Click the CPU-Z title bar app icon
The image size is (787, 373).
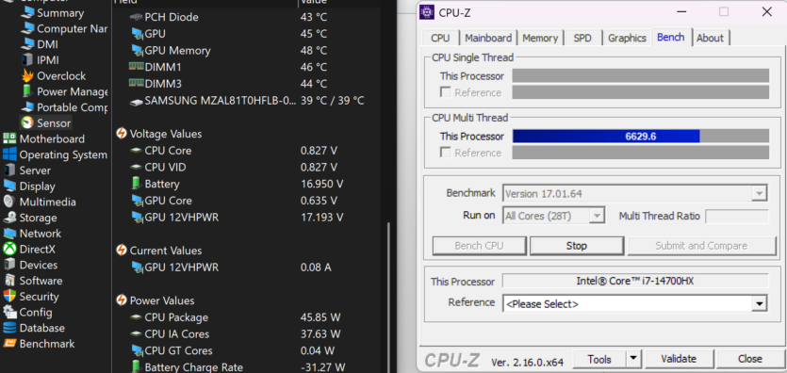[x=427, y=12]
